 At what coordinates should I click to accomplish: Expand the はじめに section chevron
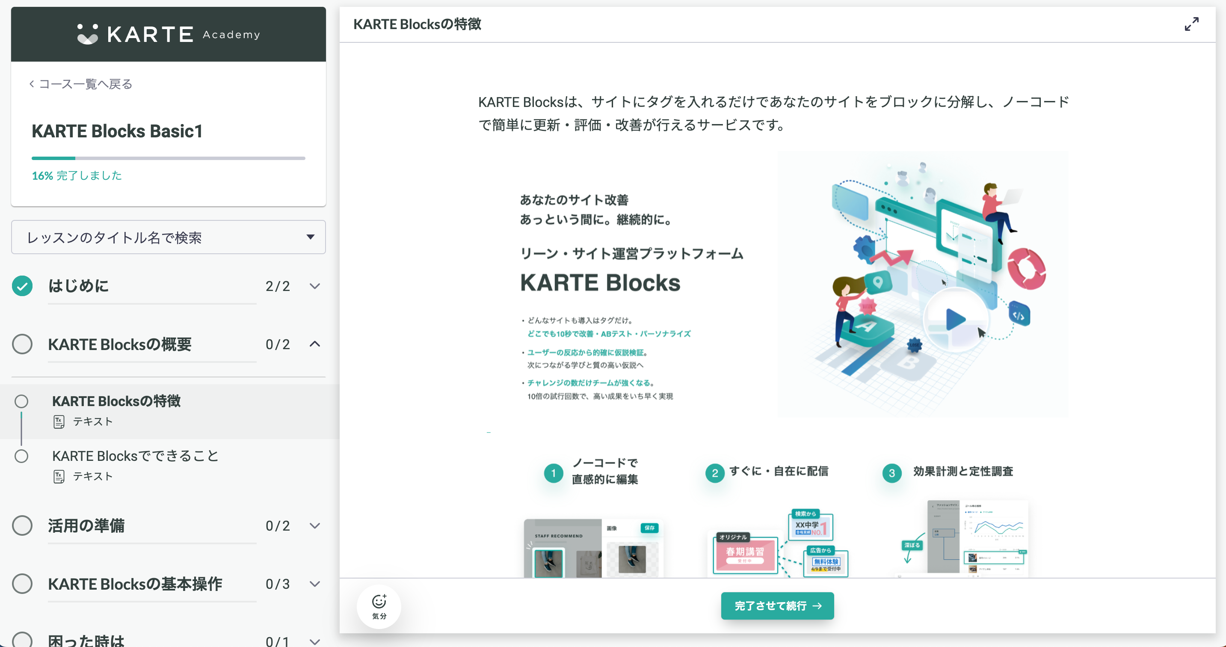click(x=314, y=286)
